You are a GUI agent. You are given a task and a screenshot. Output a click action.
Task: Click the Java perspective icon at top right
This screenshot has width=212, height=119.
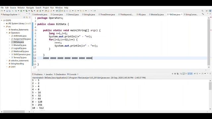pos(210,11)
